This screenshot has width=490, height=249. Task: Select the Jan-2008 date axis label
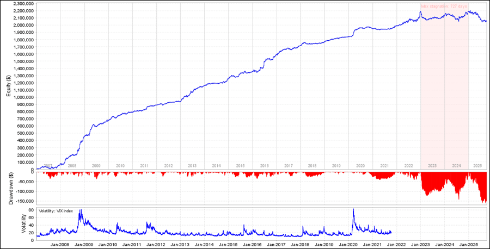coord(60,245)
